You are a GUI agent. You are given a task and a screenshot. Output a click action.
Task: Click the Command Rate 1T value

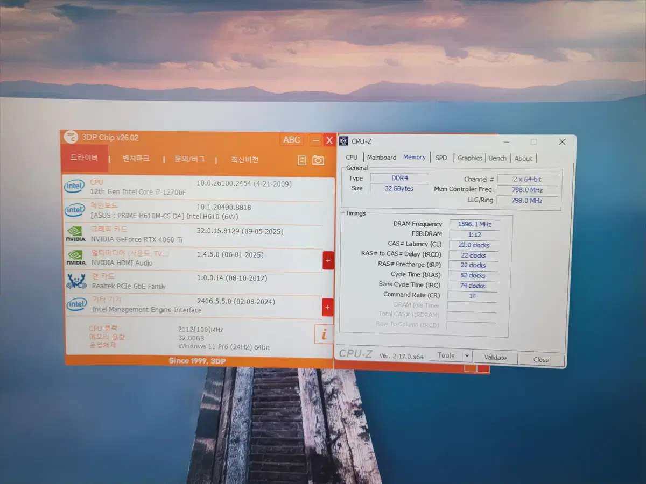pyautogui.click(x=472, y=296)
